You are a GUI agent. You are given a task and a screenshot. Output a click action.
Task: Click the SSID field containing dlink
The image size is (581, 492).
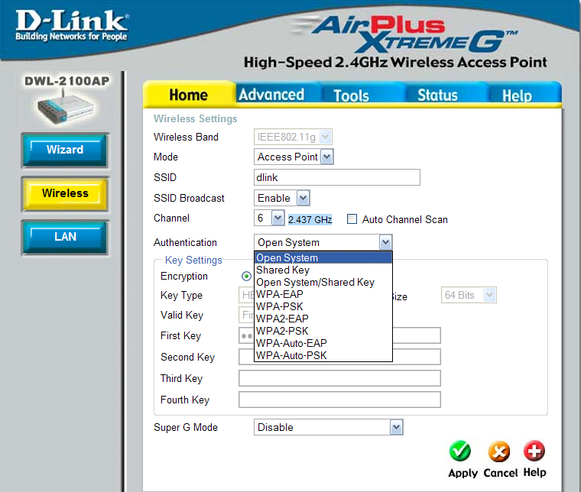click(x=337, y=177)
